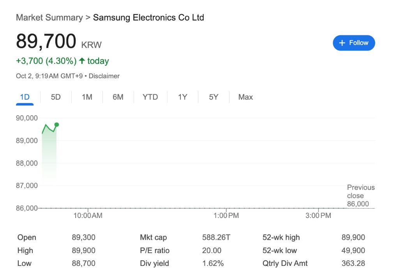Switch to the 5D chart tab
399x276 pixels.
tap(56, 97)
